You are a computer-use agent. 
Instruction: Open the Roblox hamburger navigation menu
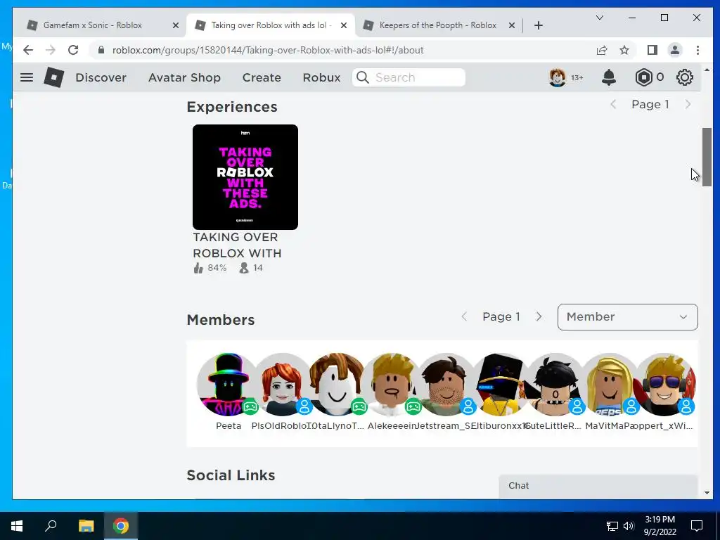coord(27,77)
